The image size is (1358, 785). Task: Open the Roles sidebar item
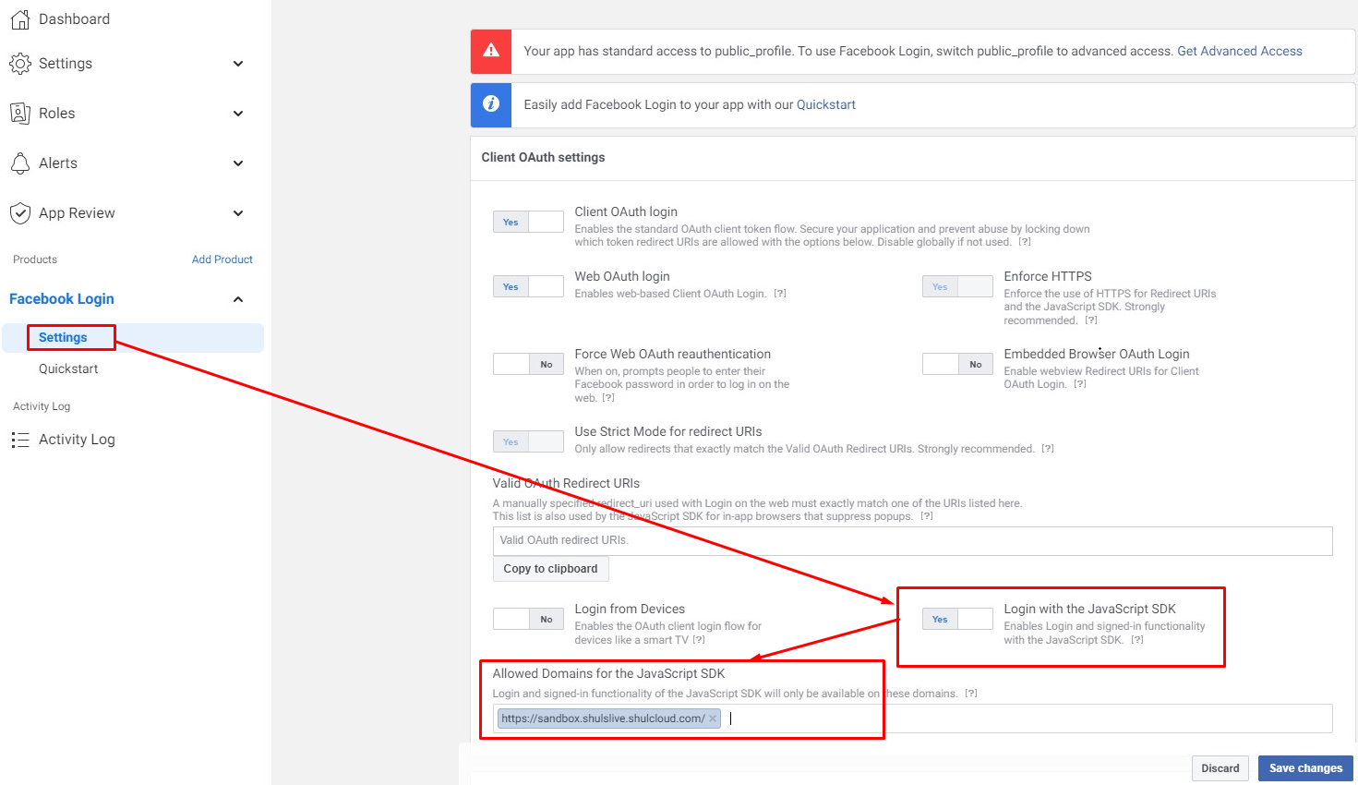pyautogui.click(x=56, y=114)
